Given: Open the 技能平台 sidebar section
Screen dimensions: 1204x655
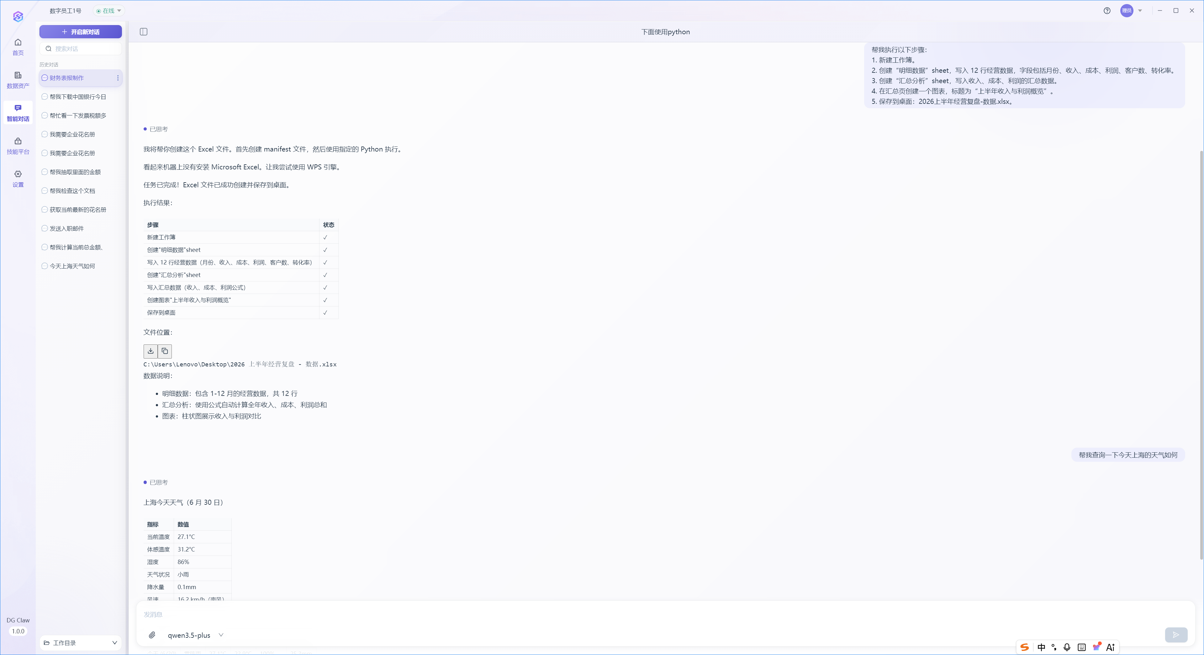Looking at the screenshot, I should 18,146.
